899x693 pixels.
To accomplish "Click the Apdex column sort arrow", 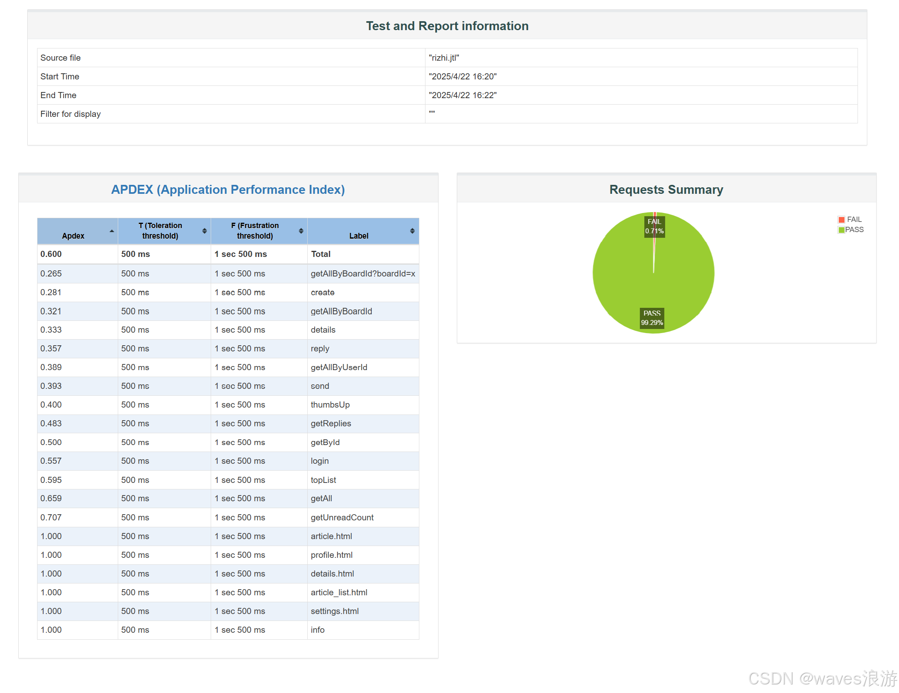I will coord(112,231).
